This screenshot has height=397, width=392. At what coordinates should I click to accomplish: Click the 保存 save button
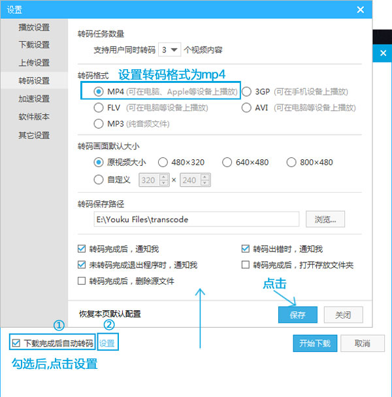tap(298, 315)
